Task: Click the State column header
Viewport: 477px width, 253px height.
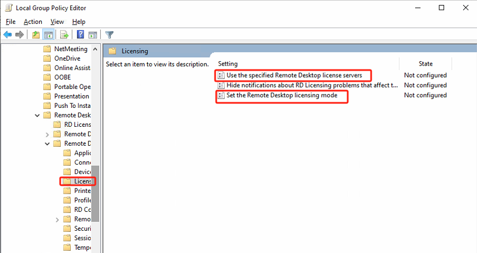Action: tap(425, 64)
